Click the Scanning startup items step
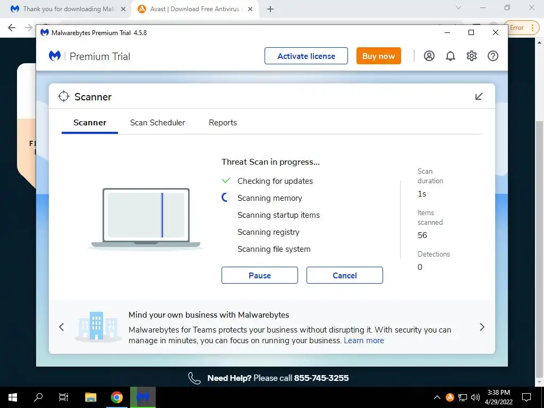 coord(278,215)
